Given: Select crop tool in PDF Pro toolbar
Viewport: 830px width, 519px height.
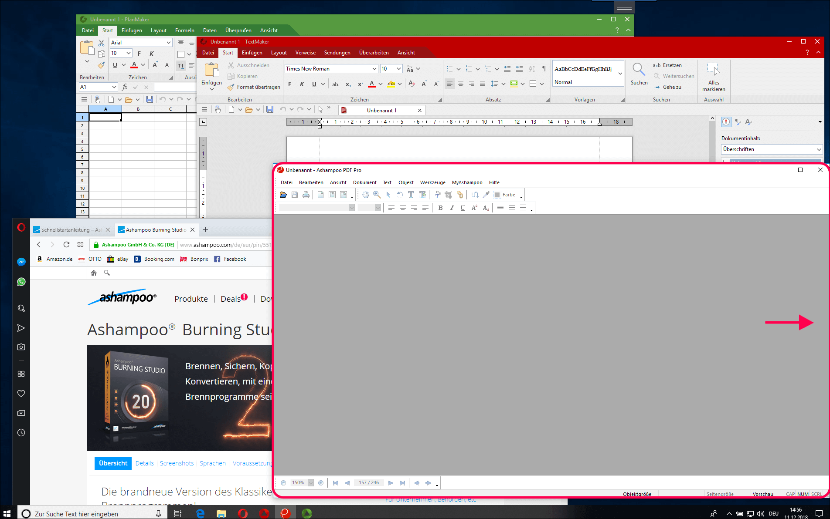Looking at the screenshot, I should 448,195.
